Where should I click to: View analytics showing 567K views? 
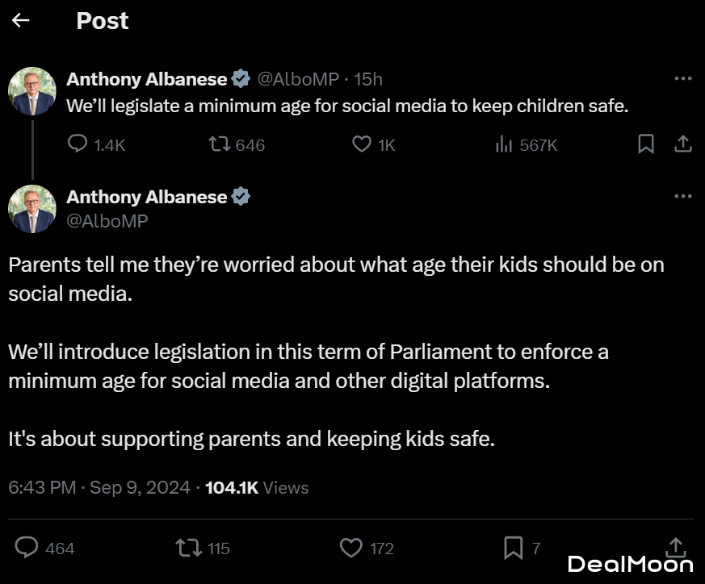coord(504,144)
